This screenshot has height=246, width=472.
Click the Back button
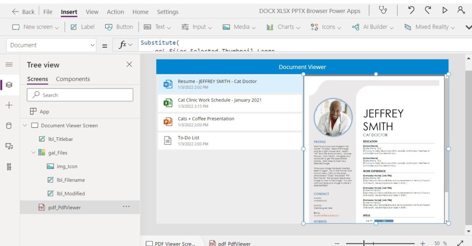23,12
